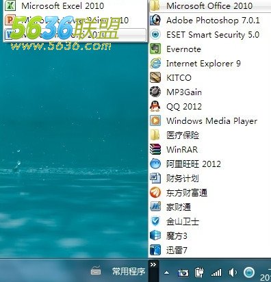Select the 金山卫士 label
Image resolution: width=271 pixels, height=282 pixels.
183,221
